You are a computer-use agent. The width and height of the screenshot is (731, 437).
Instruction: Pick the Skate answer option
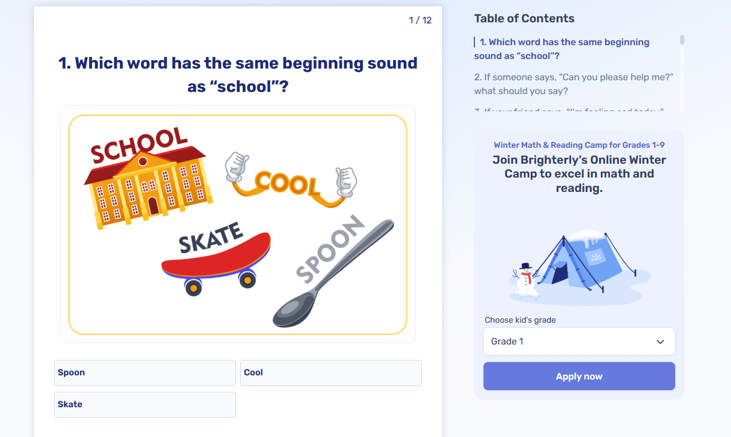(x=144, y=405)
